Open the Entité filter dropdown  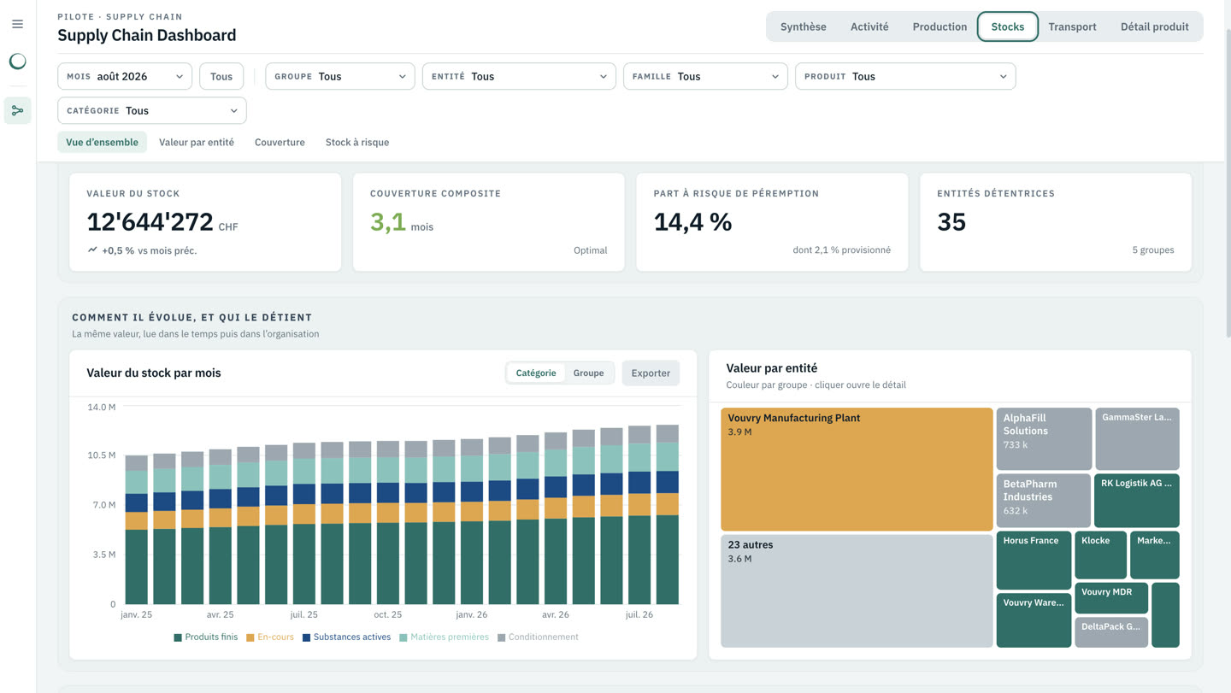point(519,76)
